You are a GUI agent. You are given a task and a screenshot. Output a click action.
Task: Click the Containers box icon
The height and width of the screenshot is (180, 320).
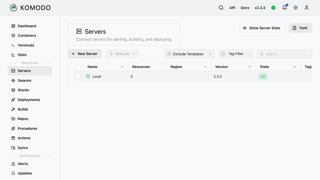[13, 35]
